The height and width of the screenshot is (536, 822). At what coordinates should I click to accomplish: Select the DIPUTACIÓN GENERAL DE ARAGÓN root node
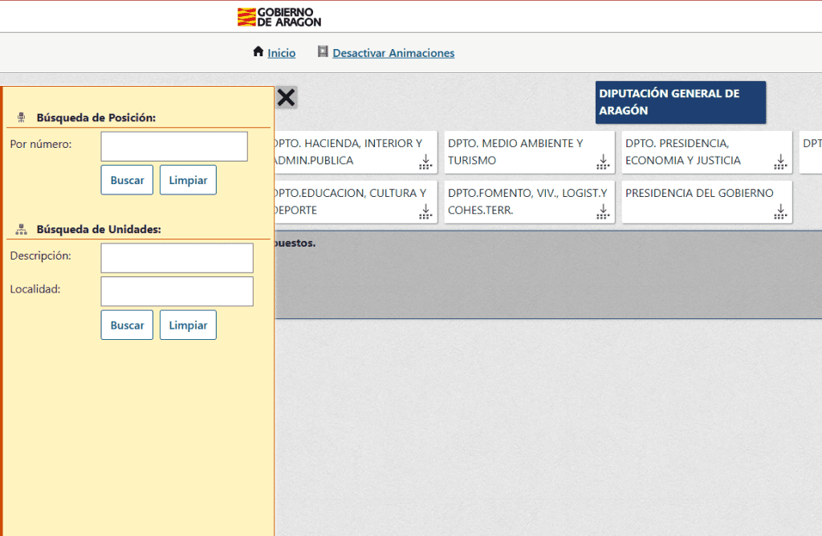pyautogui.click(x=680, y=102)
